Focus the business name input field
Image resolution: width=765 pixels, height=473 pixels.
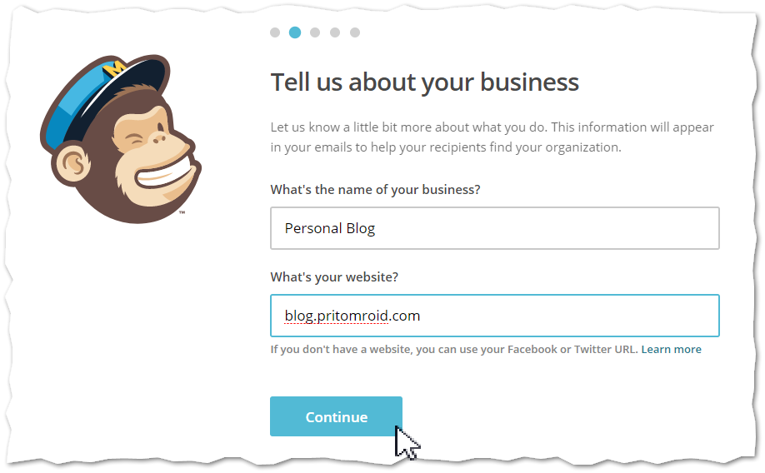coord(495,228)
